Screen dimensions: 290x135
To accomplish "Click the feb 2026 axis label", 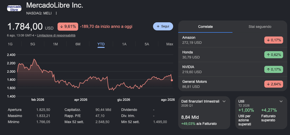I will click(38, 100).
